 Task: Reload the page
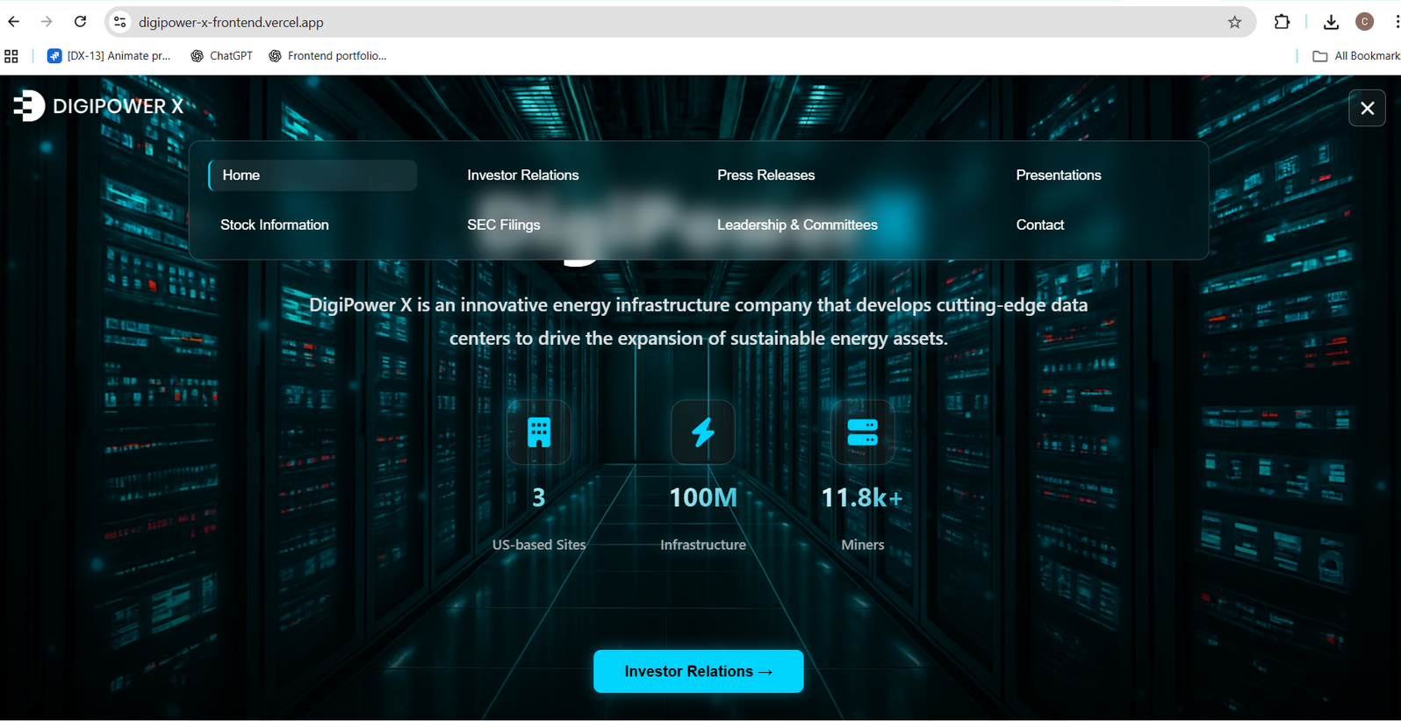pyautogui.click(x=80, y=22)
